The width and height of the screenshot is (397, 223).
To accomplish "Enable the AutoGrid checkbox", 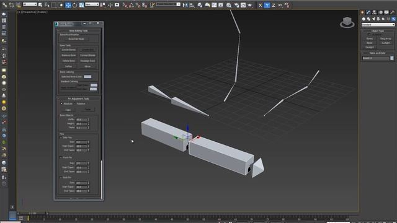I will (369, 35).
